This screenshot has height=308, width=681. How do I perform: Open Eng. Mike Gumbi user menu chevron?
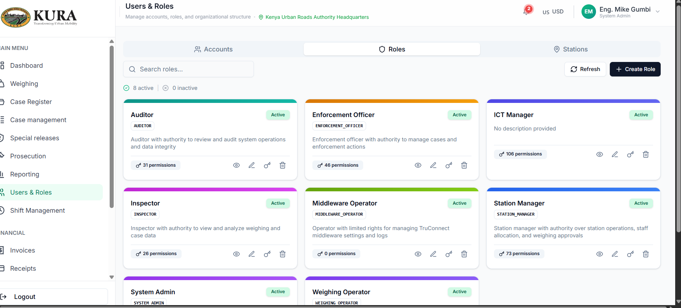(657, 12)
